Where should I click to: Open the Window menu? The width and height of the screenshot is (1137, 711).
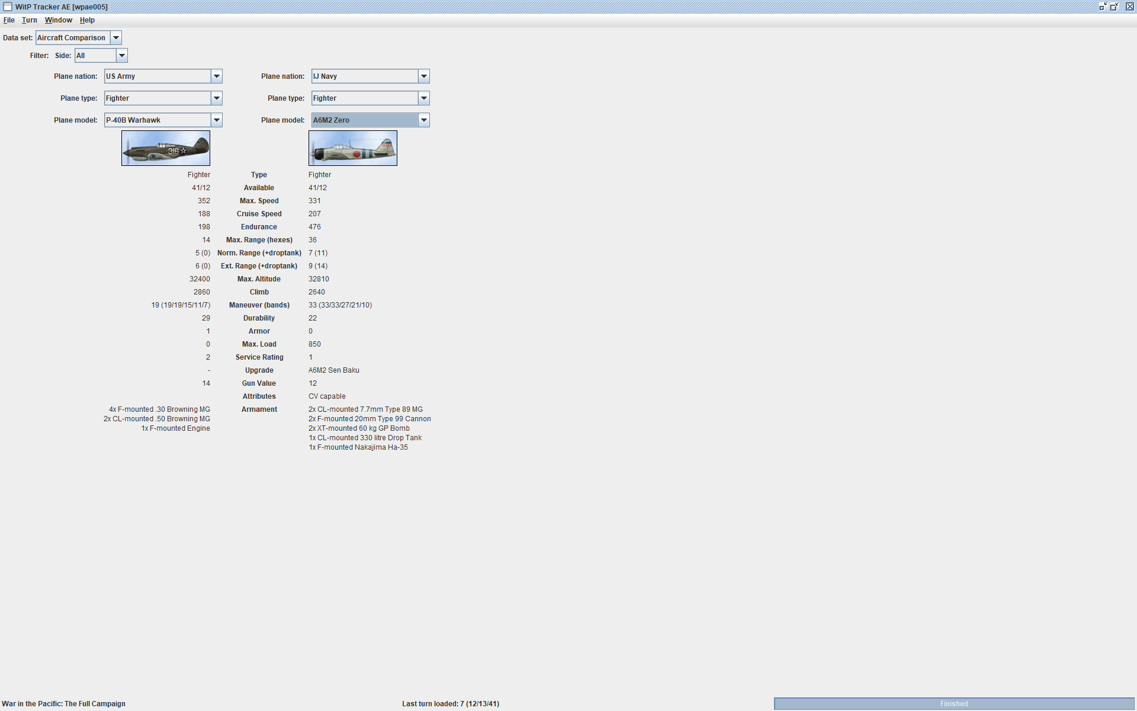(x=59, y=20)
